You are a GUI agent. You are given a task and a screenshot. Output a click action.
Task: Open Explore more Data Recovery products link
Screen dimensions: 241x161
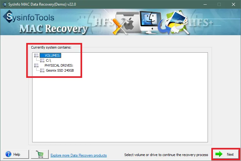[79, 155]
